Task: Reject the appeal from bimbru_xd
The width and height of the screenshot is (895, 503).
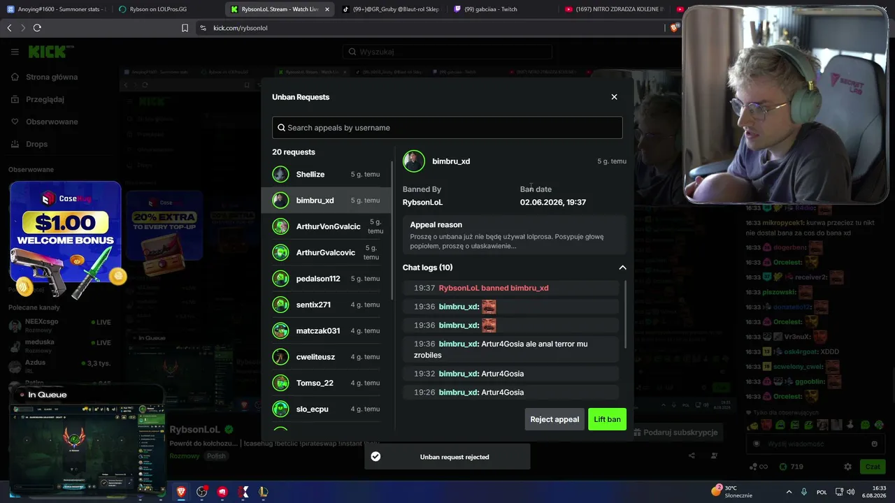Action: [x=554, y=419]
